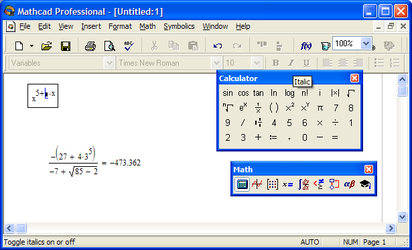Insert sin function from Calculator
This screenshot has height=250, width=412.
(228, 93)
